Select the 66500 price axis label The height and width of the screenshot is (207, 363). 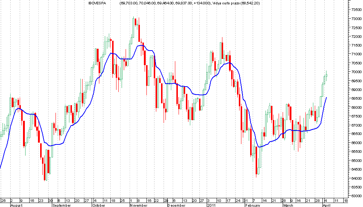coord(354,134)
